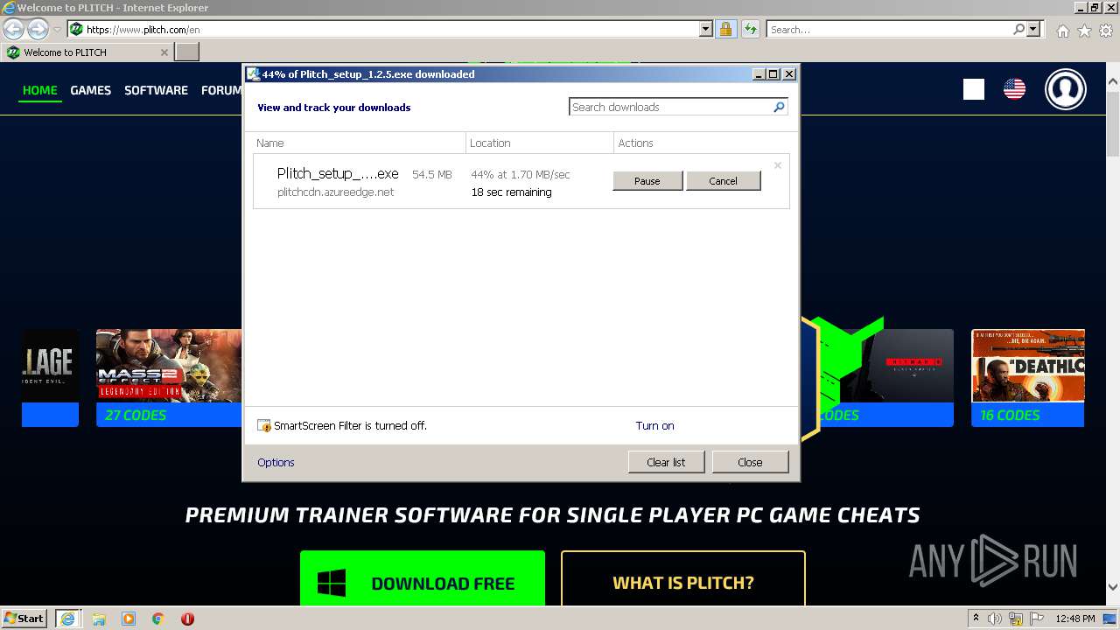Click the 12:48 PM taskbar clock
The width and height of the screenshot is (1120, 630).
[1075, 619]
